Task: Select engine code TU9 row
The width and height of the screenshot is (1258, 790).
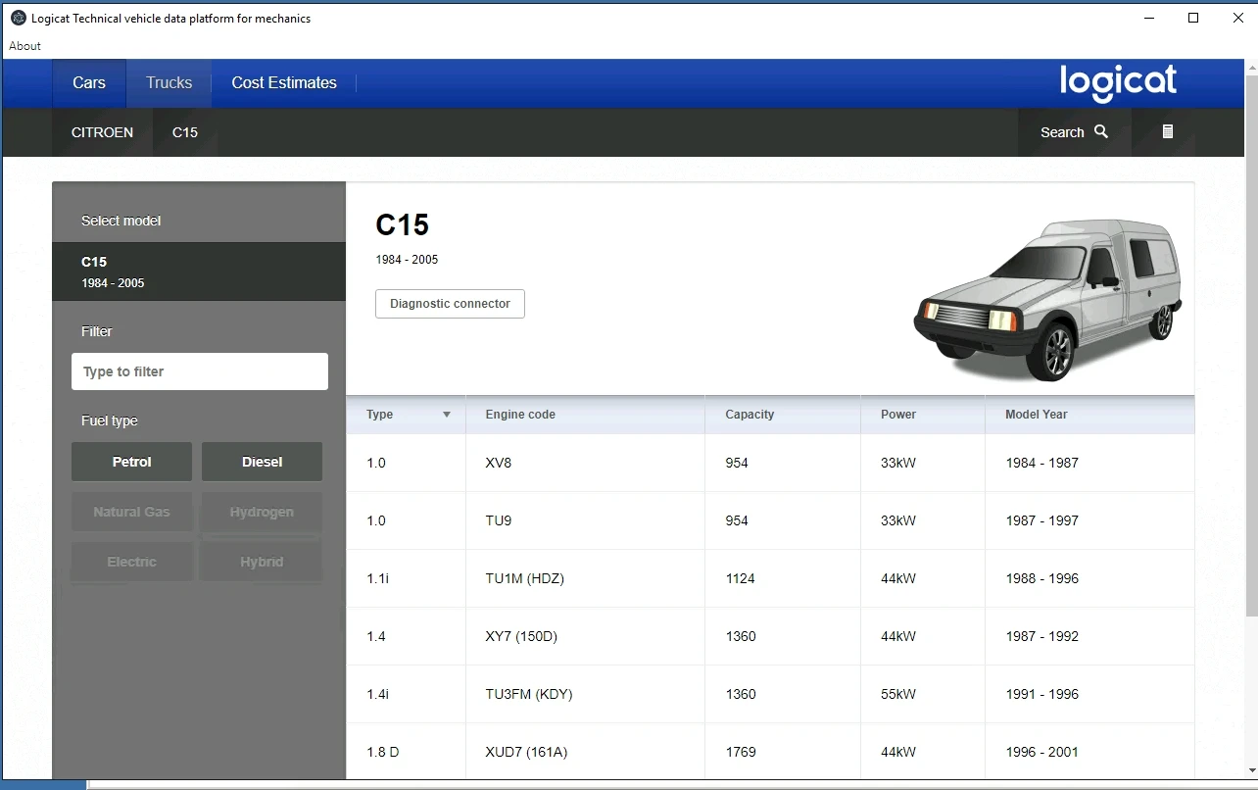Action: click(x=770, y=520)
